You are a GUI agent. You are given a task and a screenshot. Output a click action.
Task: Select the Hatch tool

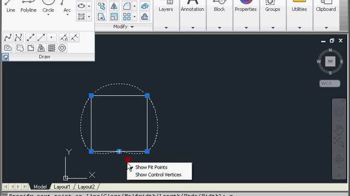tap(81, 17)
